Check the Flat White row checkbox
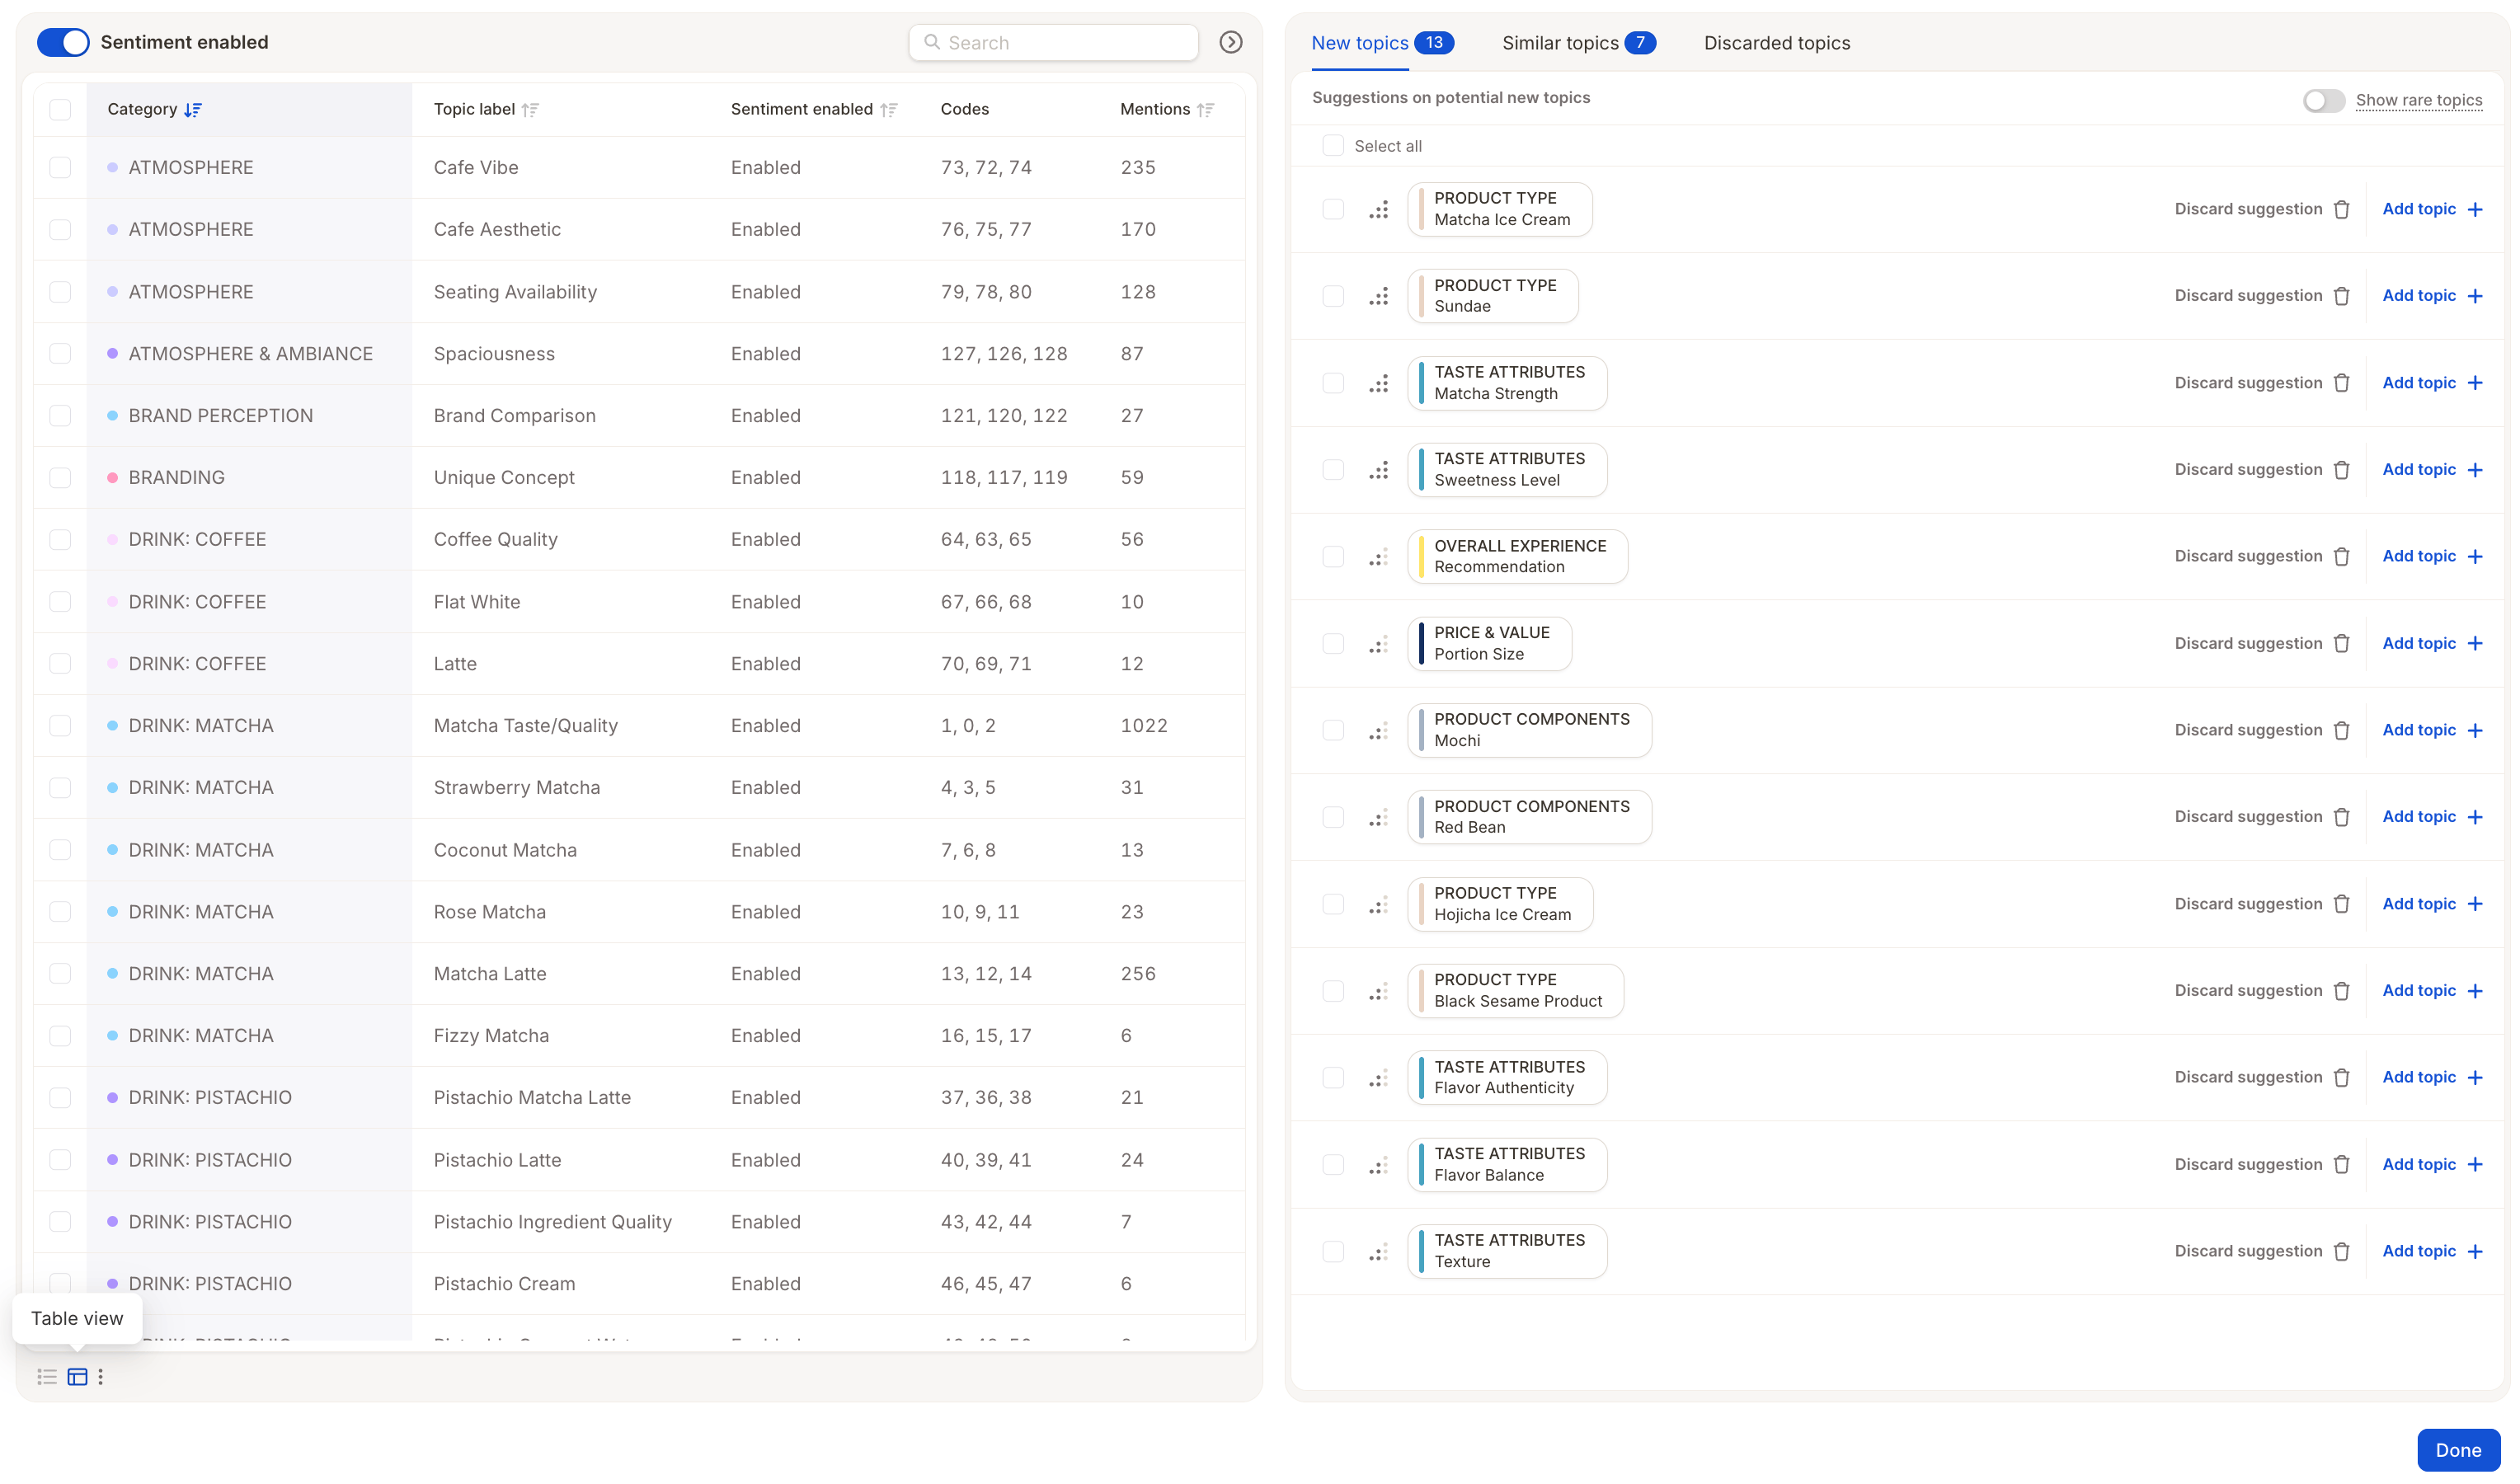The width and height of the screenshot is (2520, 1484). click(60, 601)
